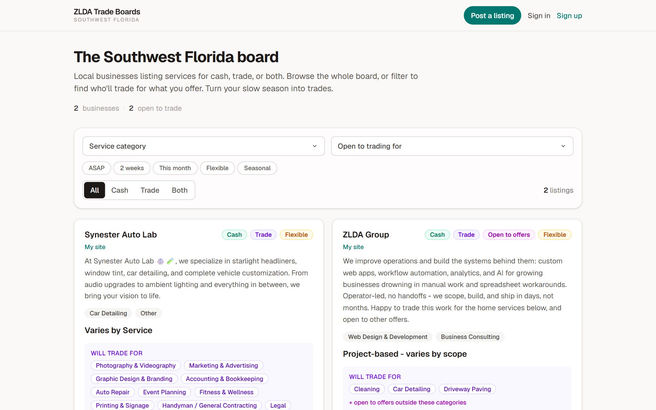Toggle the 2 weeks timing filter
Viewport: 656px width, 410px height.
(132, 168)
